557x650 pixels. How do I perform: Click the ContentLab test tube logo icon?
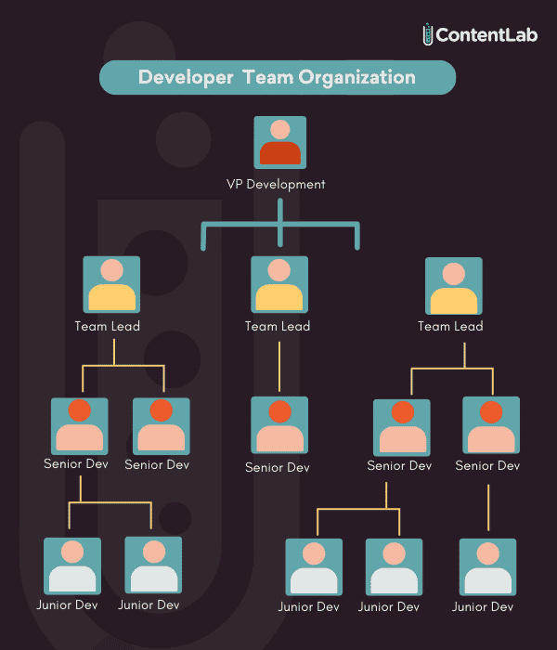click(x=428, y=34)
